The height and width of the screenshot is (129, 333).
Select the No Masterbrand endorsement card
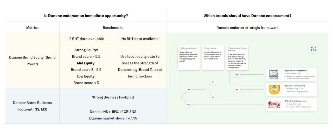292,105
